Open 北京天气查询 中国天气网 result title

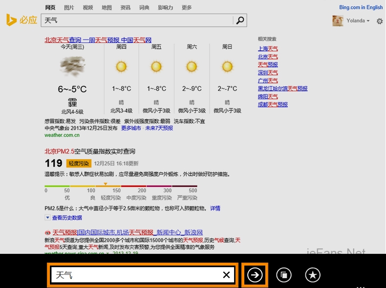tap(98, 40)
